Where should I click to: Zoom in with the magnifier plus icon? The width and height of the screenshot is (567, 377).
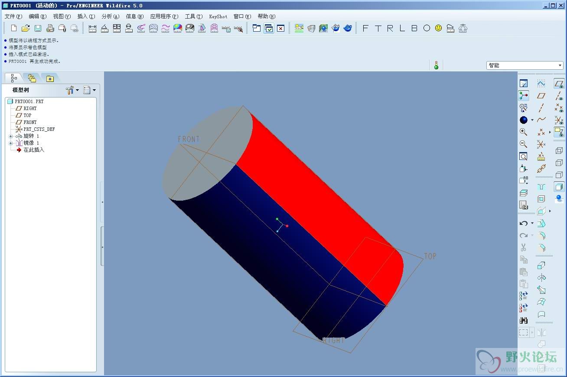click(x=524, y=132)
